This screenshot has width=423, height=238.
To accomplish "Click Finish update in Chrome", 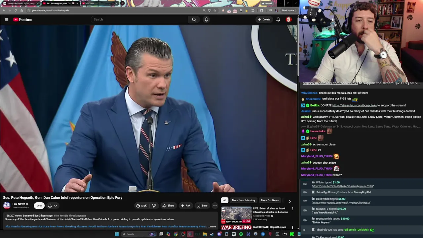I will click(x=288, y=10).
